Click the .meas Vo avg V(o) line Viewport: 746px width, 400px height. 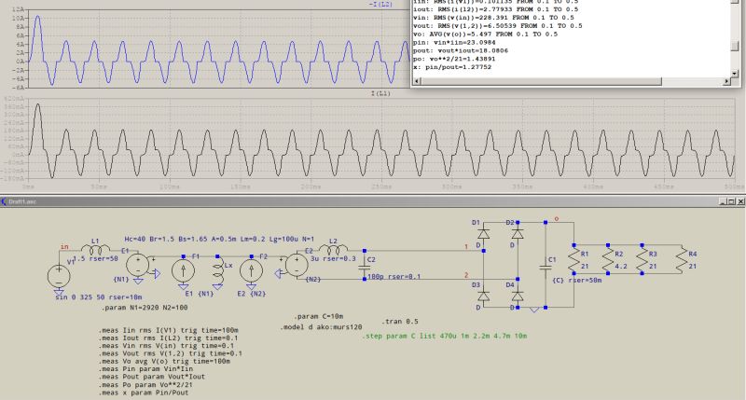pos(165,362)
